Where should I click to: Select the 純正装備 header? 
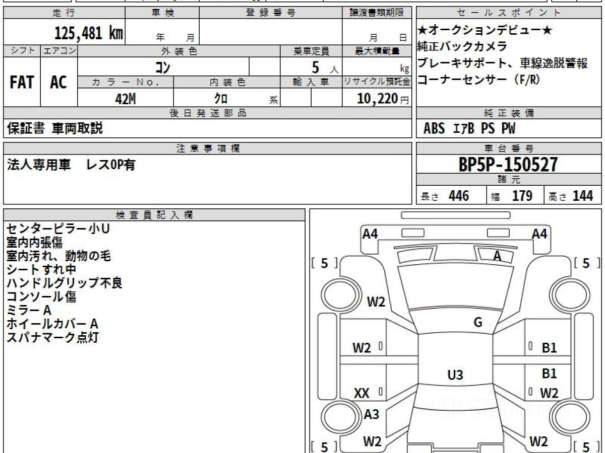pyautogui.click(x=509, y=113)
